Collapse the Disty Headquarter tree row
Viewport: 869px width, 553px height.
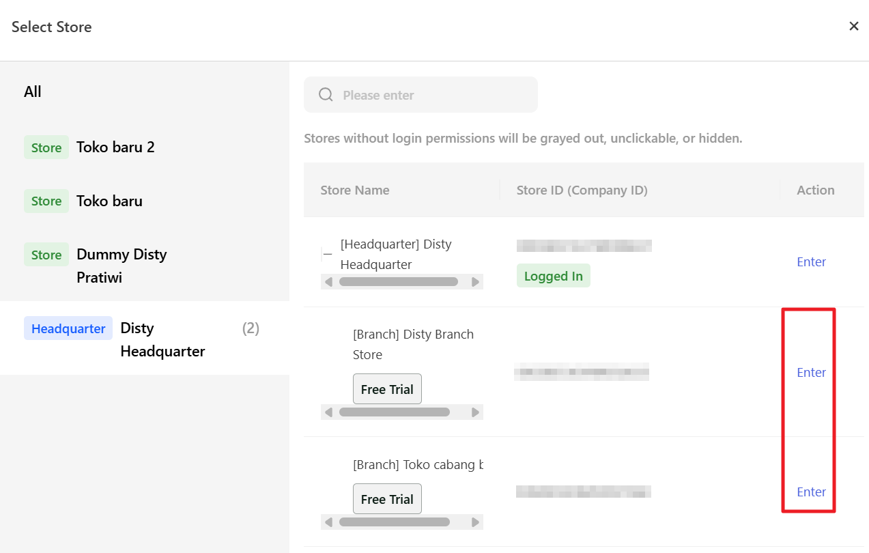327,254
